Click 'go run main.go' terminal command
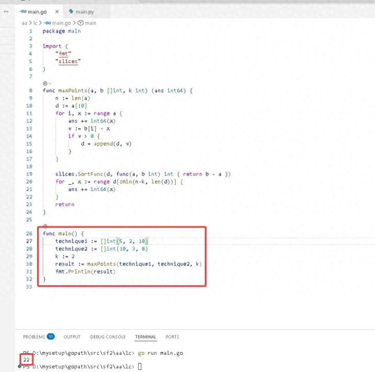The width and height of the screenshot is (375, 372). point(161,353)
